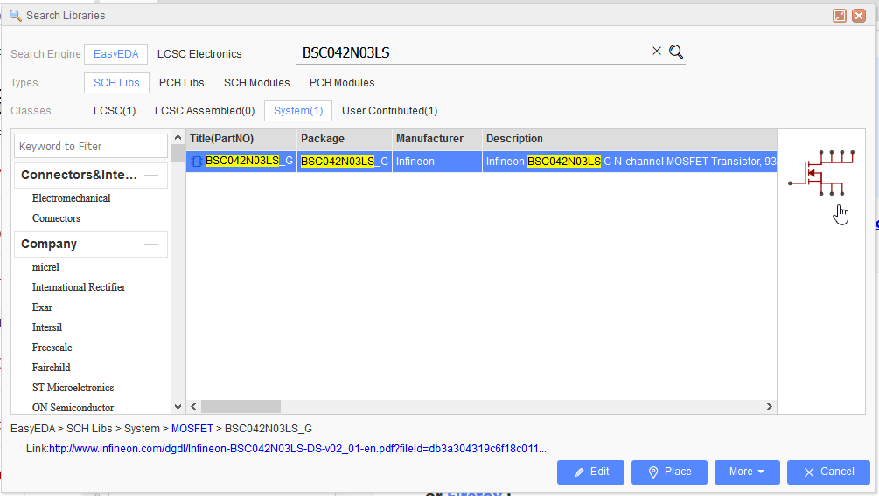This screenshot has width=879, height=496.
Task: Show the LCSC(1) class results
Action: 115,111
